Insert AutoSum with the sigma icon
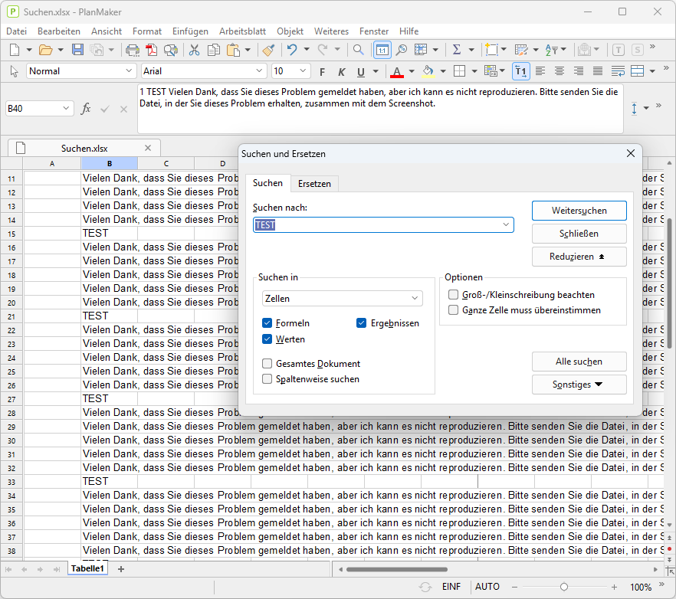The width and height of the screenshot is (676, 599). point(457,50)
